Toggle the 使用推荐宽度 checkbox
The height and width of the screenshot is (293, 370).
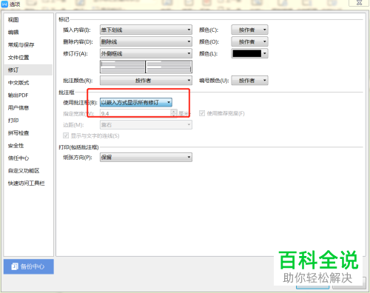pos(202,113)
